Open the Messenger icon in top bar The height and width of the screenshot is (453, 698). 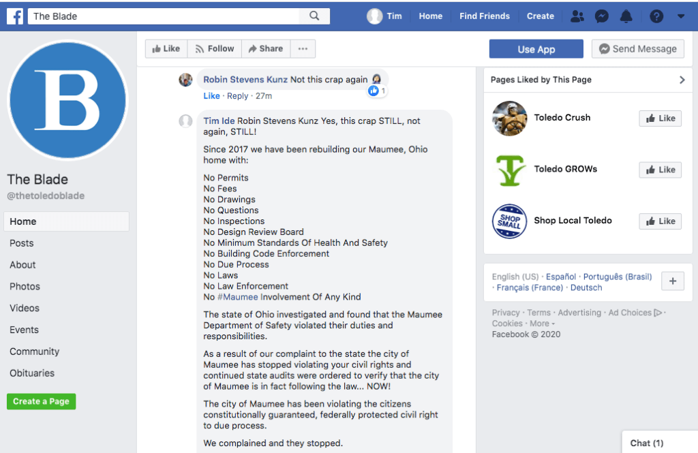tap(601, 16)
